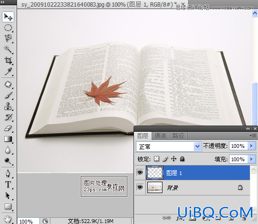
Task: Expand the toolbox double-arrow
Action: [2, 2]
